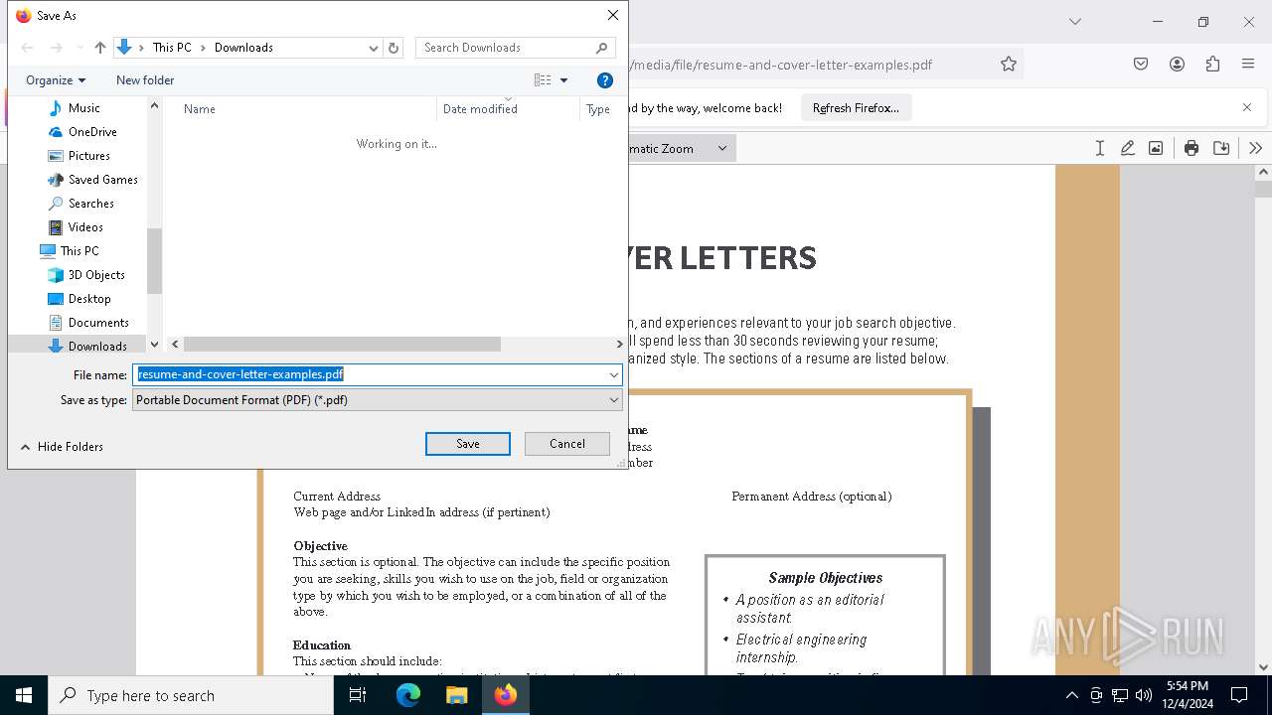Open the address bar path dropdown

[x=374, y=48]
